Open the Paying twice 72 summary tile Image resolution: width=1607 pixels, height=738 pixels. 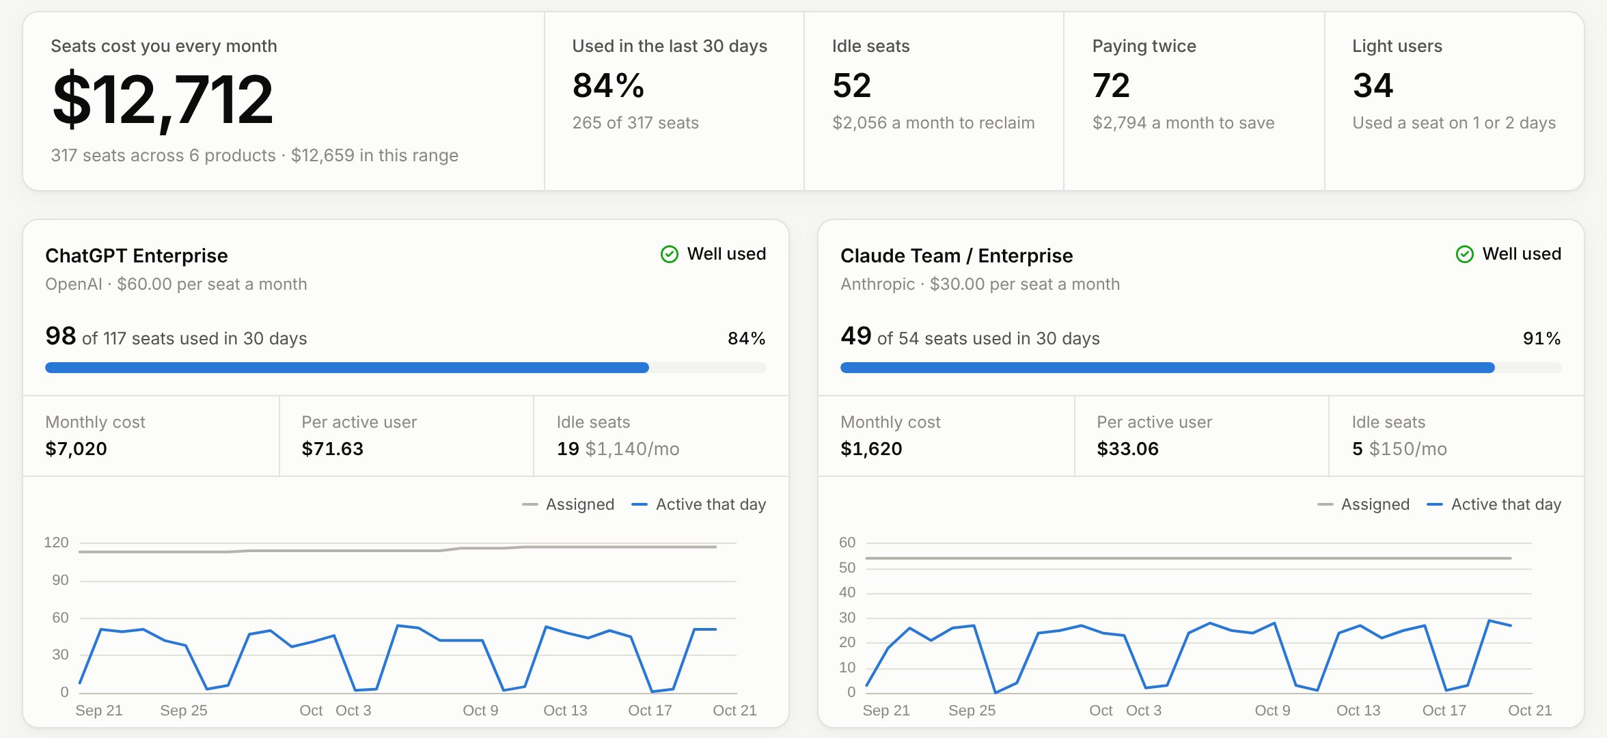click(1194, 101)
